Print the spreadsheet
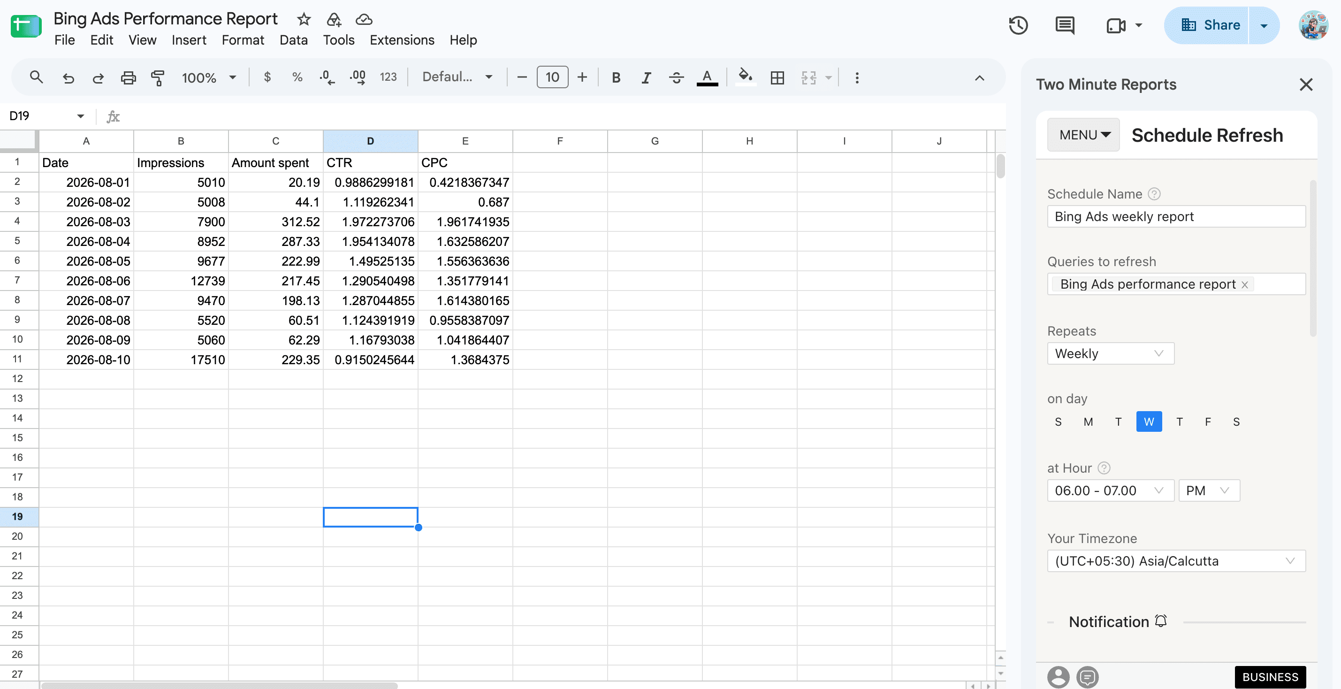Screen dimensions: 1341x689 (x=128, y=77)
